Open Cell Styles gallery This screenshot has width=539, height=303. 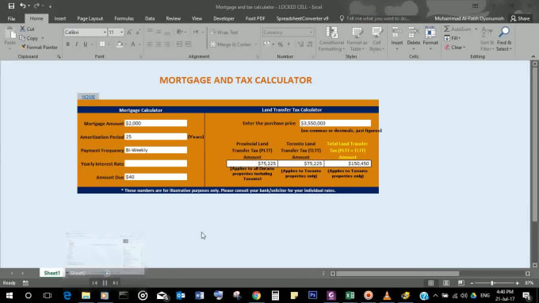(x=377, y=39)
